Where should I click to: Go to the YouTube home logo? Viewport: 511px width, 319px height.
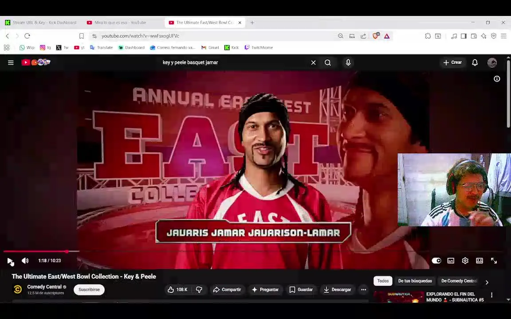36,62
